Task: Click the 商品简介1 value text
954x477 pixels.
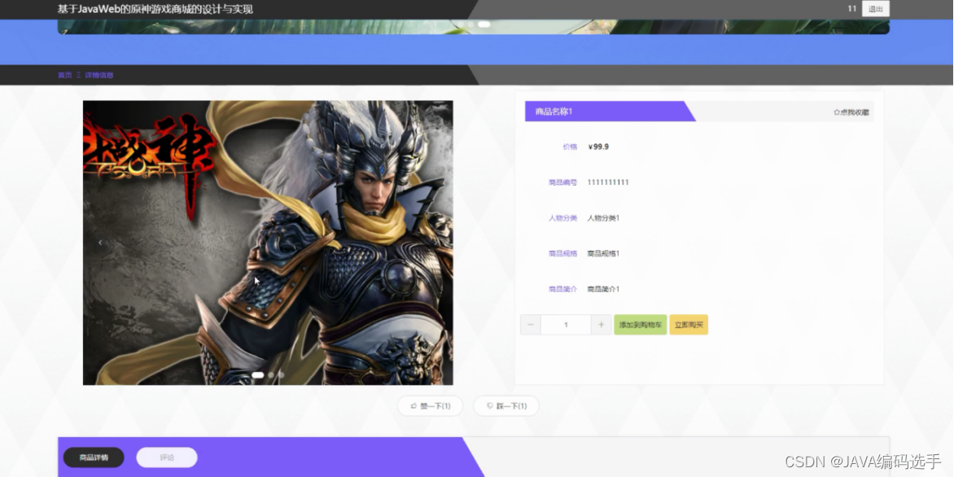Action: pos(603,289)
